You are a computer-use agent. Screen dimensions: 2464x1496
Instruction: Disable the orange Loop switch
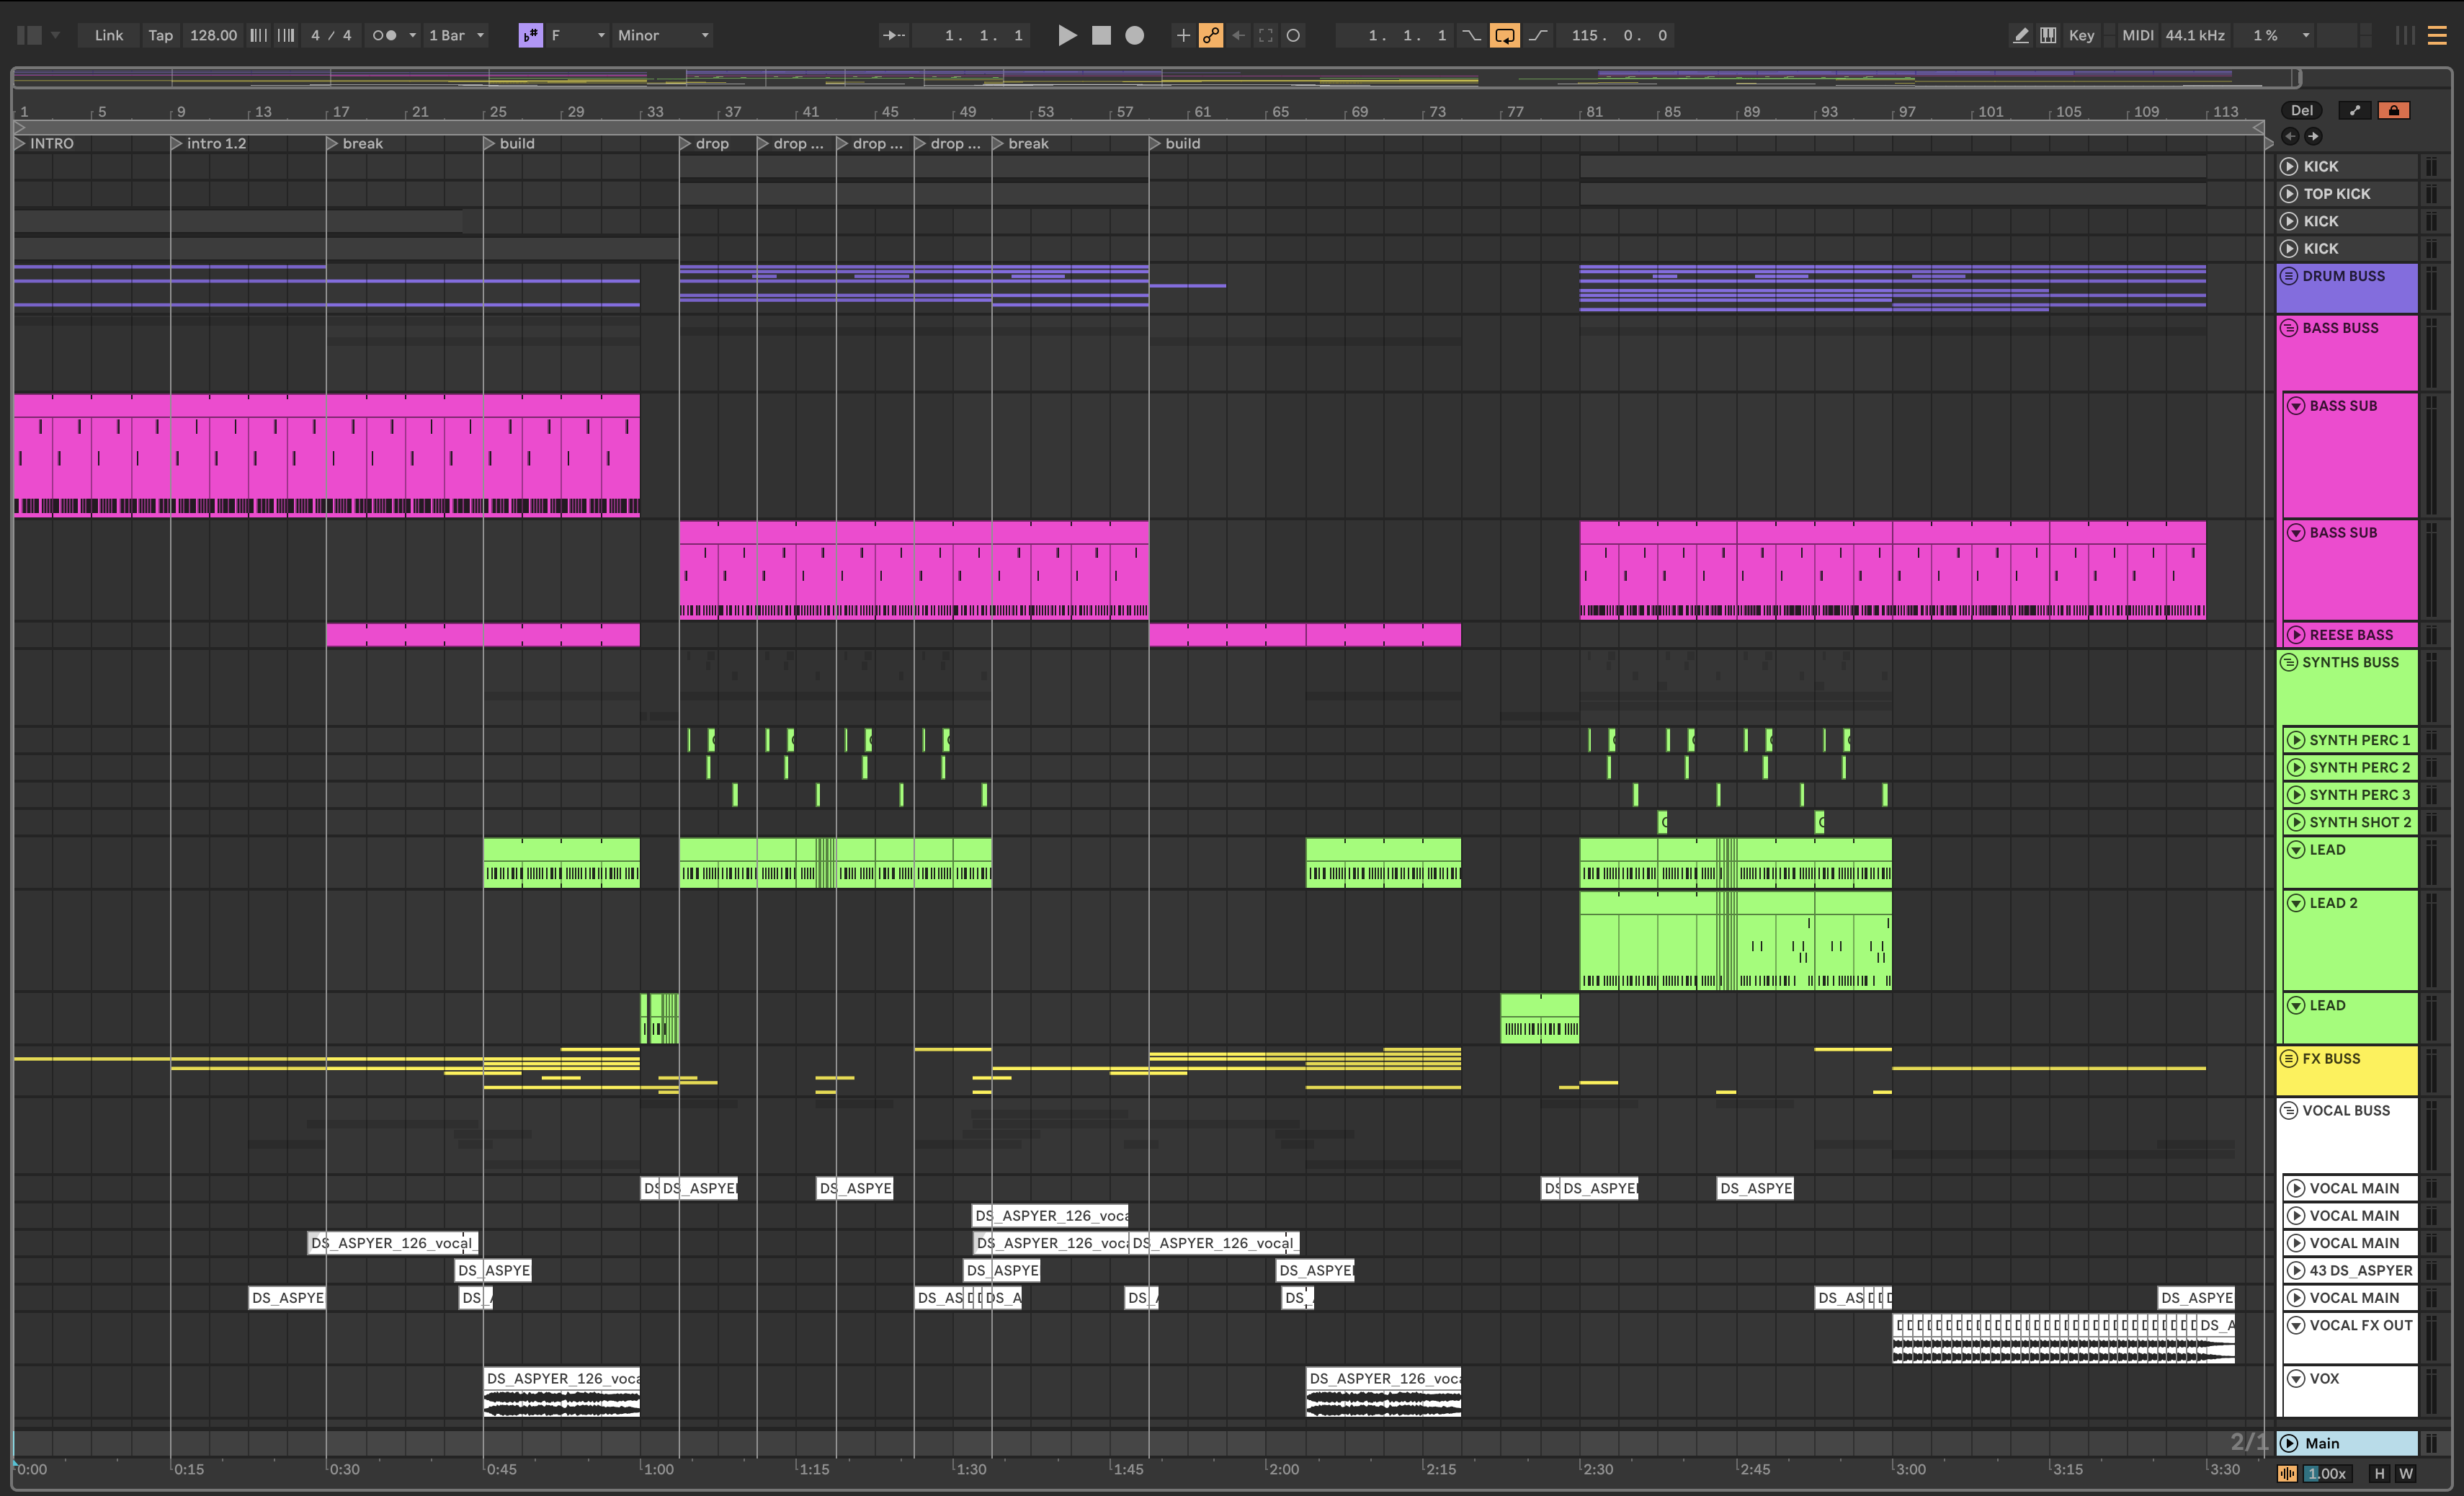[1504, 35]
